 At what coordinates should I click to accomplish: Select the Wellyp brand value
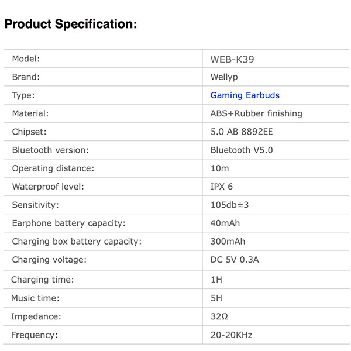[x=224, y=77]
